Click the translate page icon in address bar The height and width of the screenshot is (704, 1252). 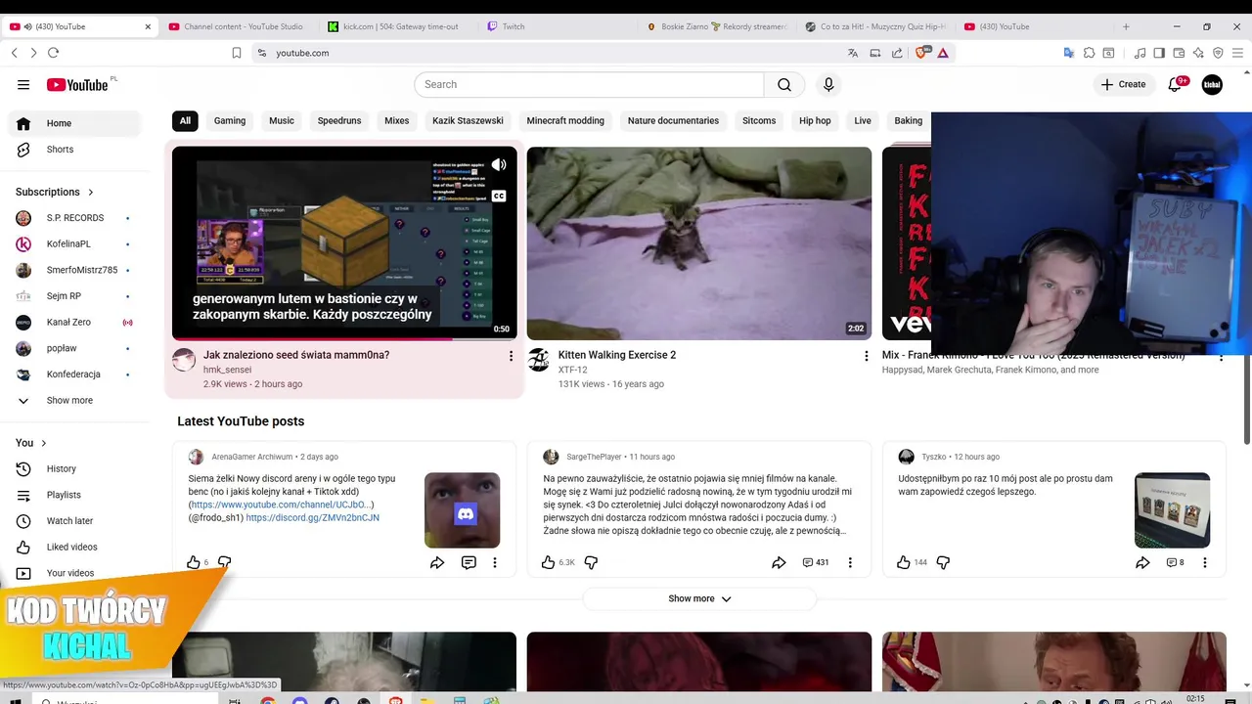(853, 53)
